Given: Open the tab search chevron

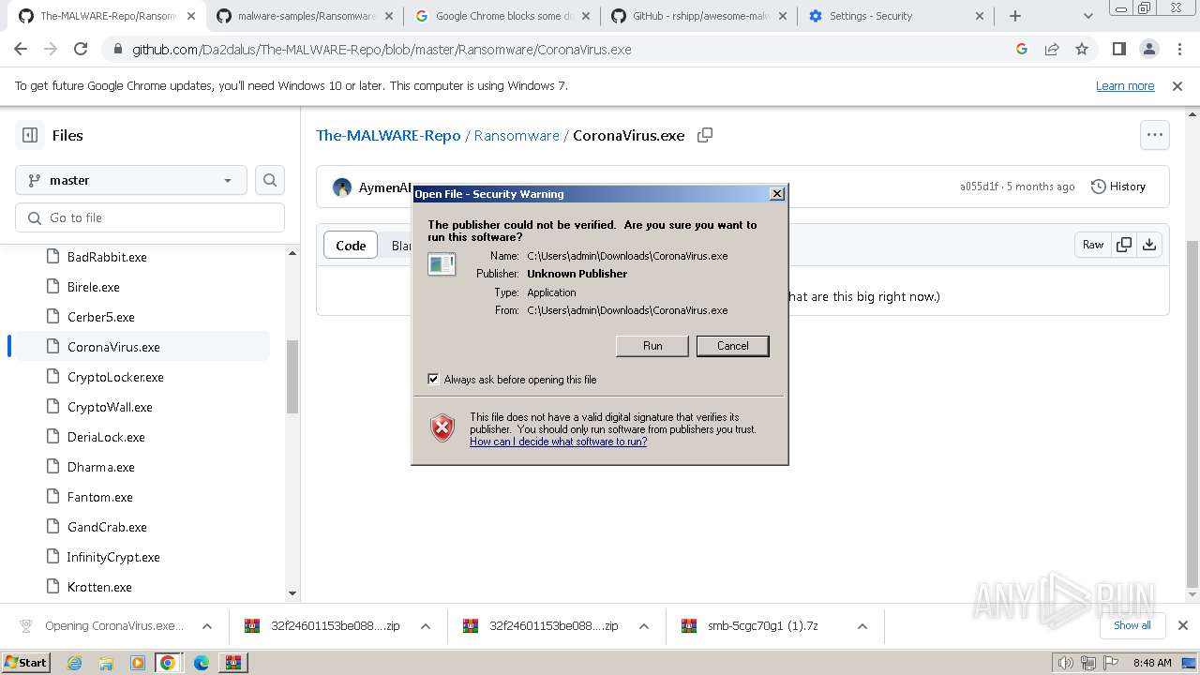Looking at the screenshot, I should (1087, 16).
